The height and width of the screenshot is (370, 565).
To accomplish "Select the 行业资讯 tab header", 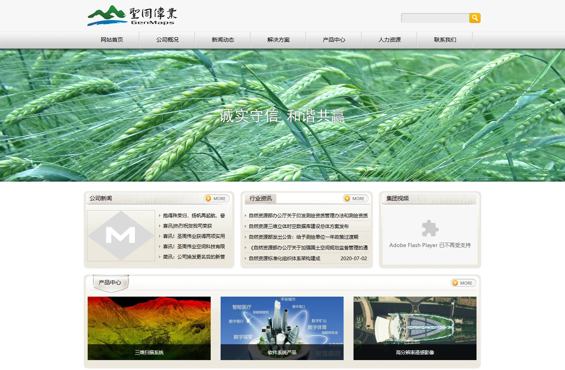I will click(x=261, y=198).
